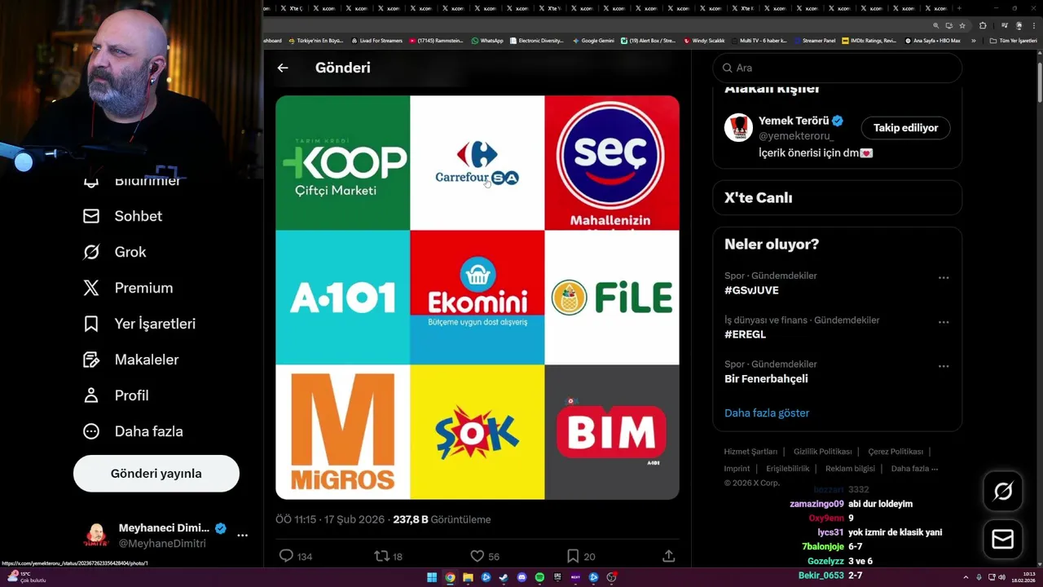Open the BIM logo tile

pos(612,432)
